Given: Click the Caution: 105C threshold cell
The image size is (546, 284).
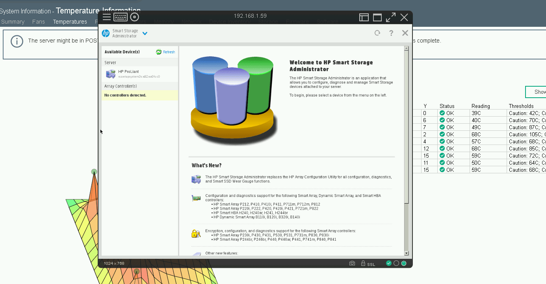Looking at the screenshot, I should pos(527,134).
